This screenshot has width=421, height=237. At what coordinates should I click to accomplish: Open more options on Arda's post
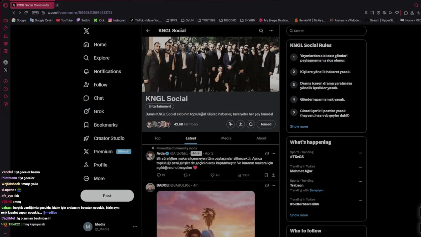(x=273, y=153)
